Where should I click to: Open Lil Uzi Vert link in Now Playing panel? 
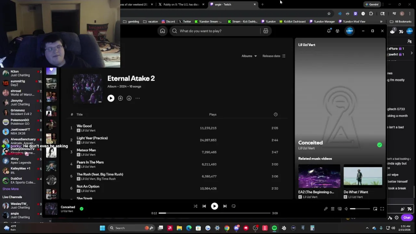click(x=306, y=148)
